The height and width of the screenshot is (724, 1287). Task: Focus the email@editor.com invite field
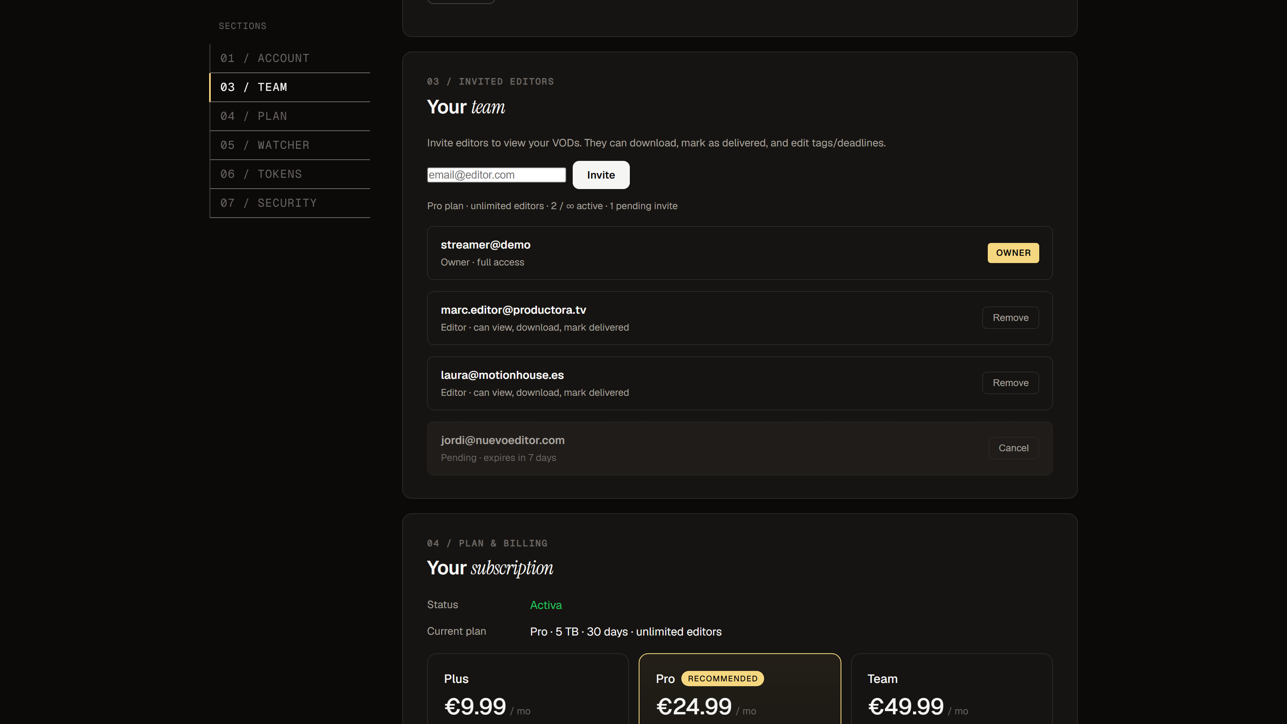pyautogui.click(x=496, y=175)
